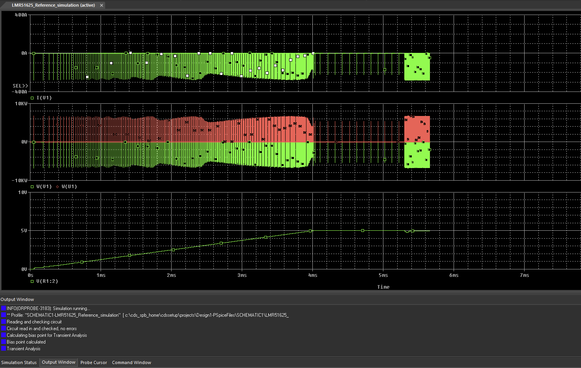Click blue icon beside Reading and checking circuit
581x368 pixels.
(4, 322)
